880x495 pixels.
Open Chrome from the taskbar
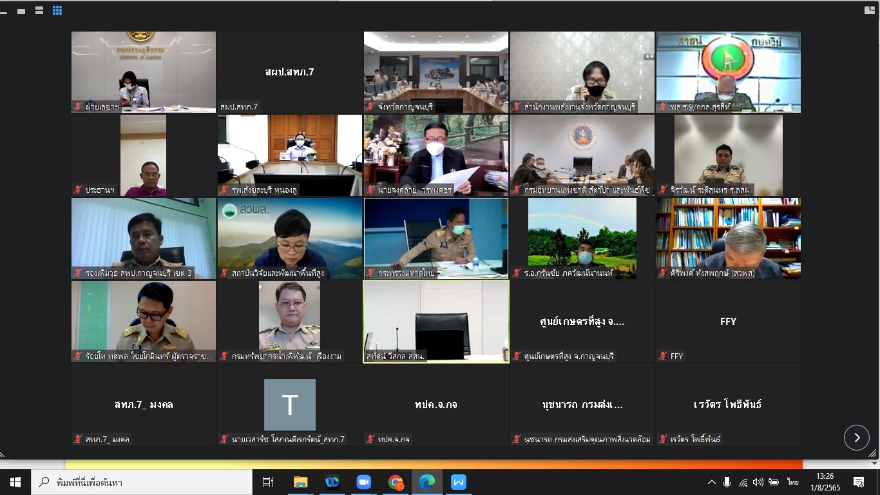396,482
